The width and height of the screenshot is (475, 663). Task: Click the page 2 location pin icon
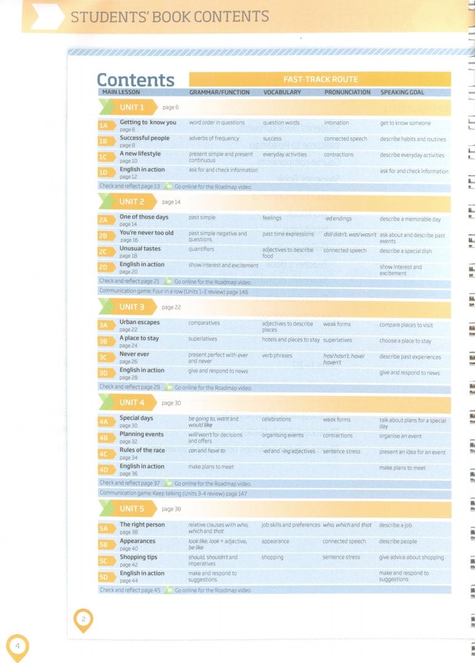(x=83, y=620)
